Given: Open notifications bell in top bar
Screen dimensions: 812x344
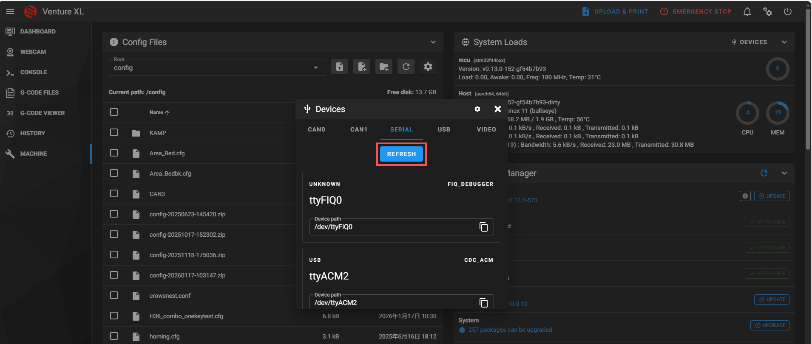Looking at the screenshot, I should (747, 11).
